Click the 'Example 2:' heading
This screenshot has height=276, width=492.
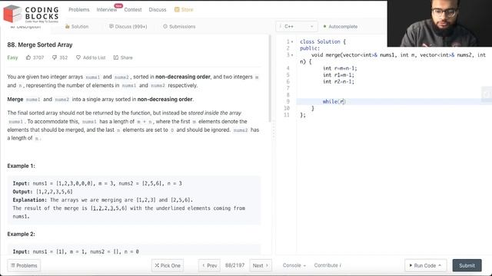coord(21,234)
